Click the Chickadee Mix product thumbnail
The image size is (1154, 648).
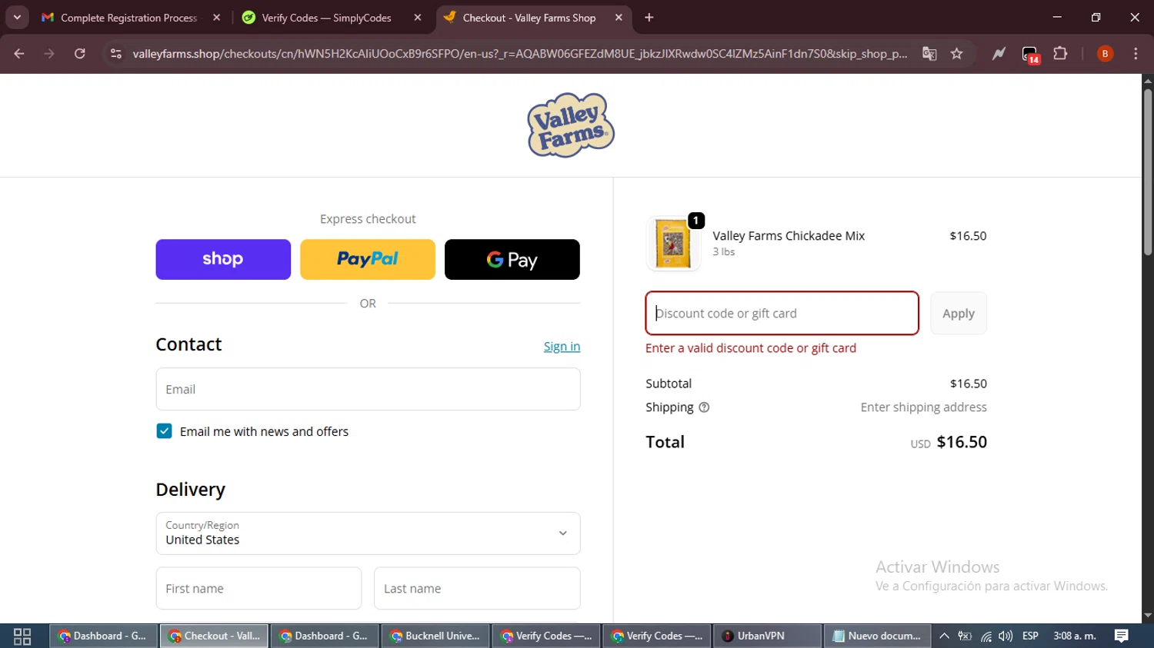tap(673, 244)
